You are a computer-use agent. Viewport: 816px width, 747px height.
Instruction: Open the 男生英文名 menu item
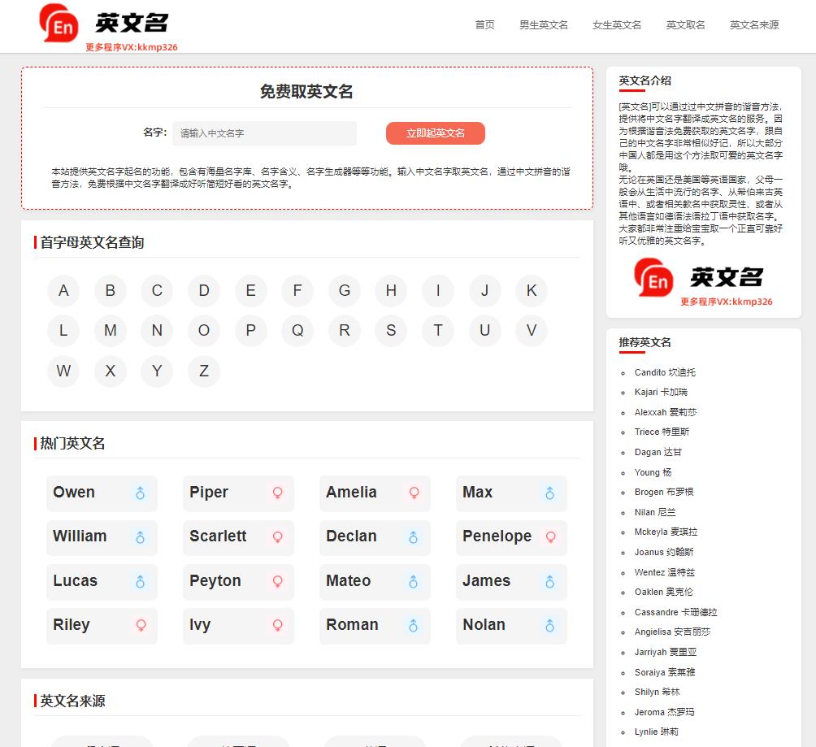click(x=544, y=25)
